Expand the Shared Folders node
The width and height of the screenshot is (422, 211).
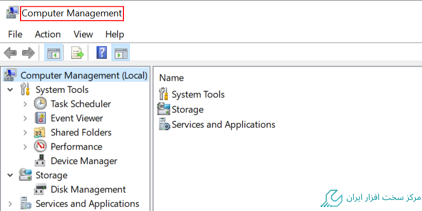[25, 132]
